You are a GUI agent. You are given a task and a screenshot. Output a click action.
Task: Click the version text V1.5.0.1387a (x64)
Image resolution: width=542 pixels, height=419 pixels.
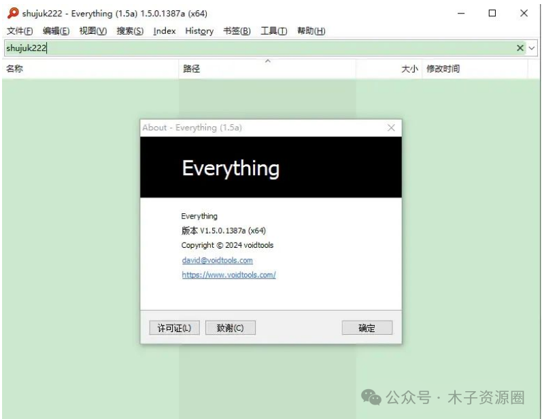coord(233,231)
